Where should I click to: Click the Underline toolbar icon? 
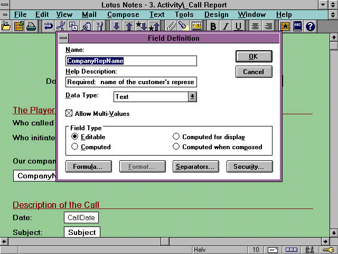tap(238, 26)
